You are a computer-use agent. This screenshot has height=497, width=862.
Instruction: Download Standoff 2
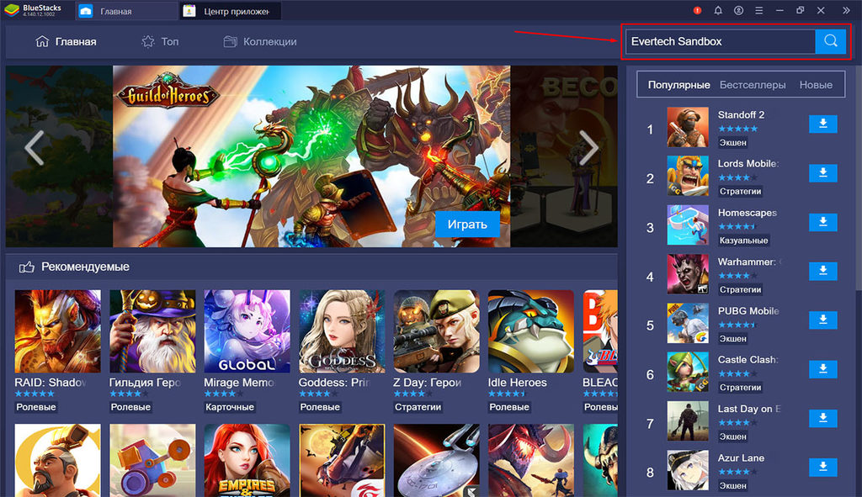point(823,124)
